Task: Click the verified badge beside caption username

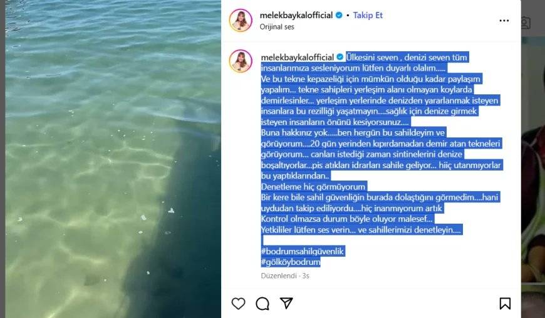Action: (x=340, y=57)
